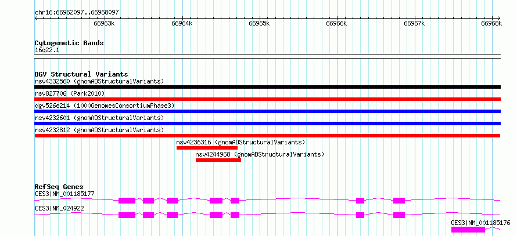Viewport: 517px width, 236px height.
Task: Select the short red nsv4244968 bar
Action: pyautogui.click(x=218, y=160)
